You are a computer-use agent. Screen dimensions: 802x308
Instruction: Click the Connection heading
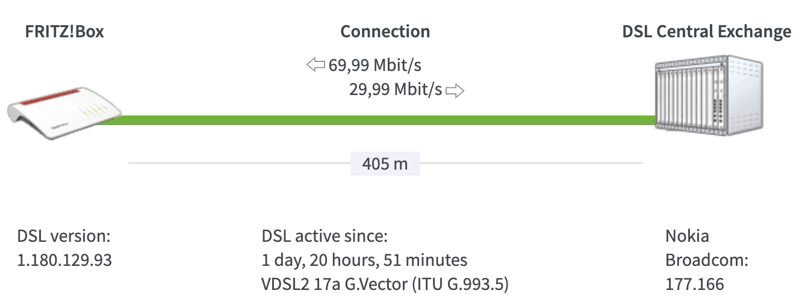[385, 32]
